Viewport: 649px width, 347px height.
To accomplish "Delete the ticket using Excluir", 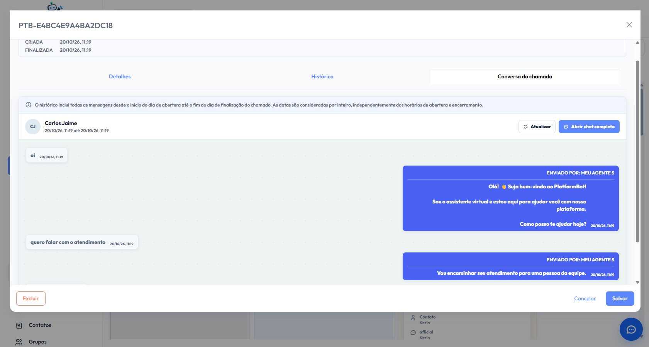I will [31, 298].
